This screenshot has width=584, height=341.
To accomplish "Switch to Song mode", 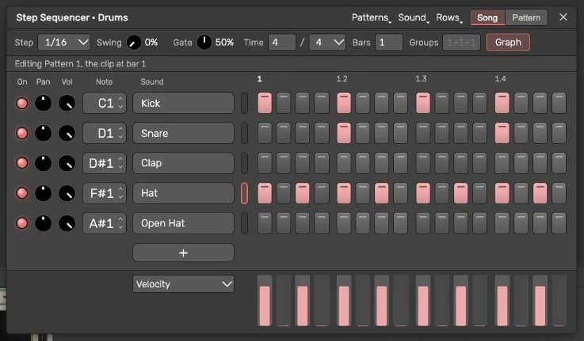I will coord(487,17).
